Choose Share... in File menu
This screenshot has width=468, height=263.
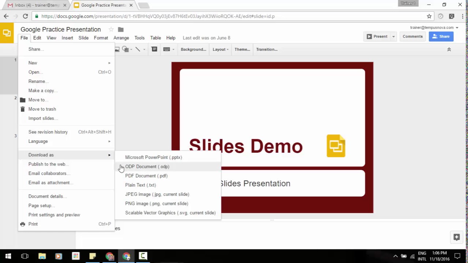coord(66,49)
